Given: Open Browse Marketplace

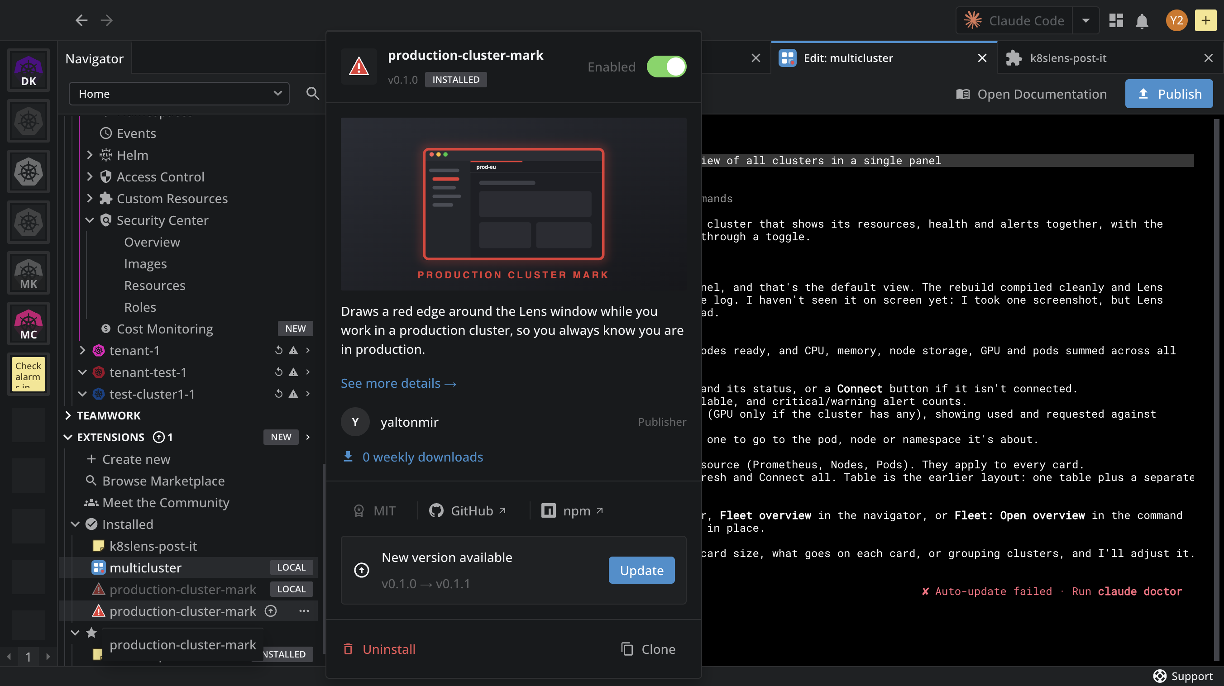Looking at the screenshot, I should tap(155, 481).
